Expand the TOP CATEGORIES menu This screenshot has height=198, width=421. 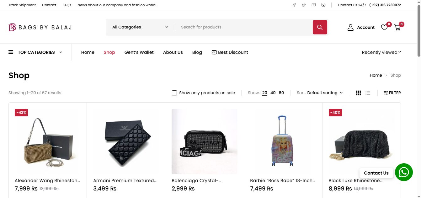coord(35,52)
